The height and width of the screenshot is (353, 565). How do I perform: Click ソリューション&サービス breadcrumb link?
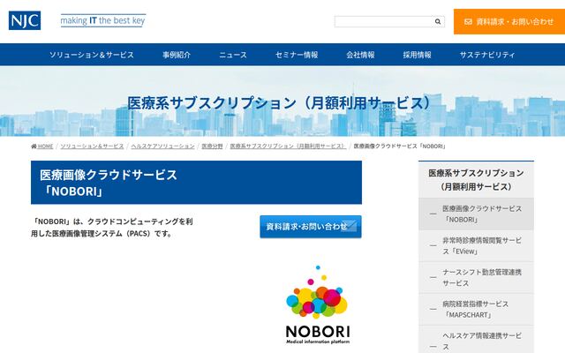coord(92,146)
